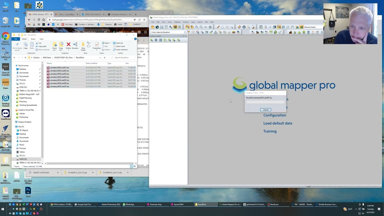Image resolution: width=384 pixels, height=216 pixels.
Task: Click the Load default data link
Action: point(277,123)
